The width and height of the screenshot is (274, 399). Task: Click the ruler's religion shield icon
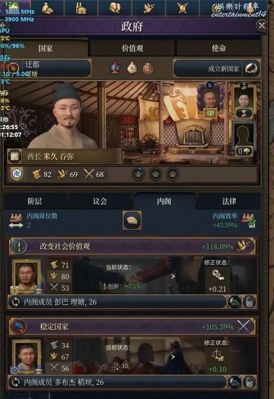point(17,174)
